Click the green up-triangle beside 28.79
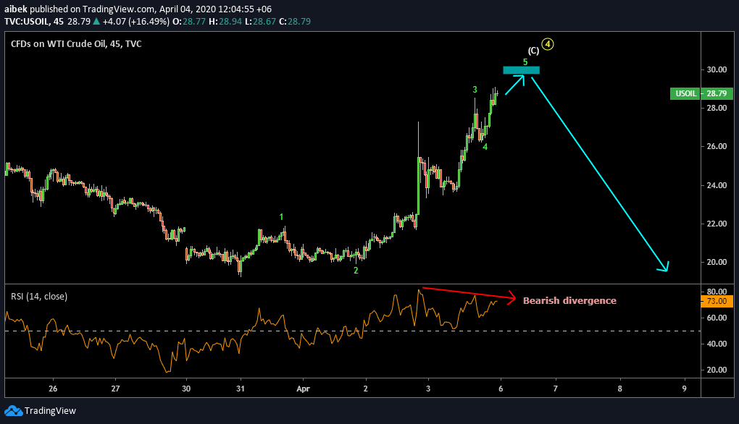The width and height of the screenshot is (739, 424). [x=96, y=21]
